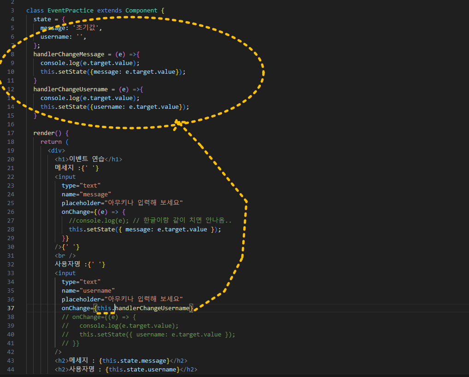
Task: Click line number 26 in the gutter
Action: pos(11,212)
